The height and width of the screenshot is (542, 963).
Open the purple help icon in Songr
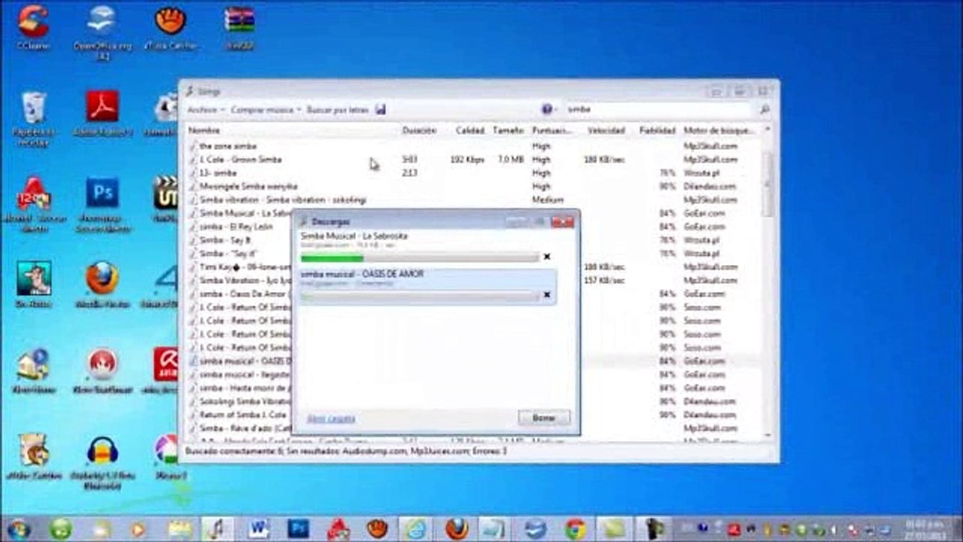pos(547,109)
